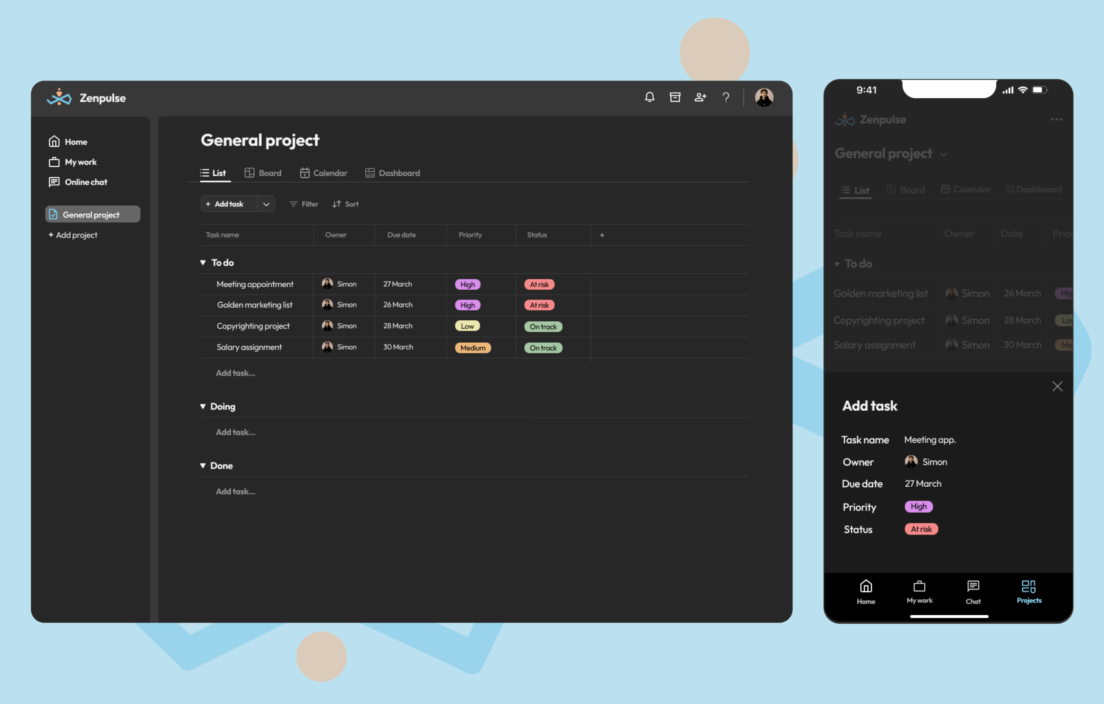
Task: Tap Chat icon in mobile bottom bar
Action: [x=973, y=586]
